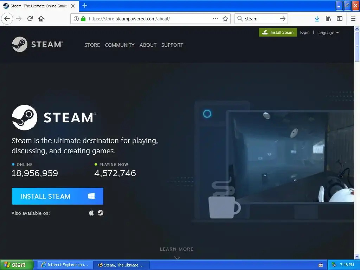Click the scrollbar down arrow
The width and height of the screenshot is (360, 270).
click(357, 256)
